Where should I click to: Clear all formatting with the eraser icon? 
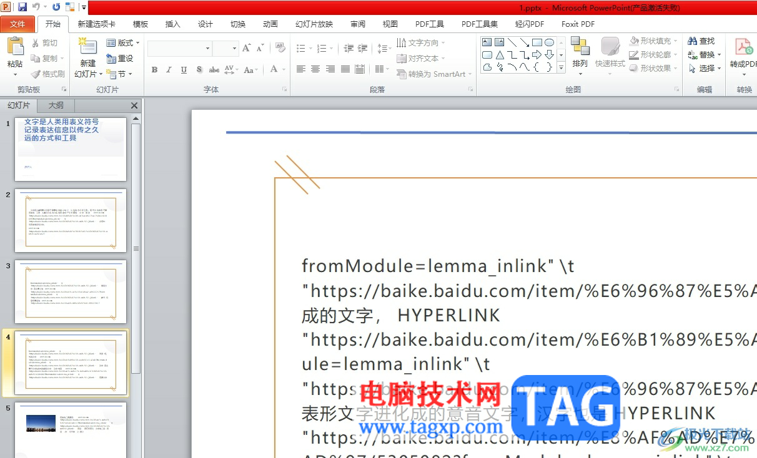pos(280,48)
